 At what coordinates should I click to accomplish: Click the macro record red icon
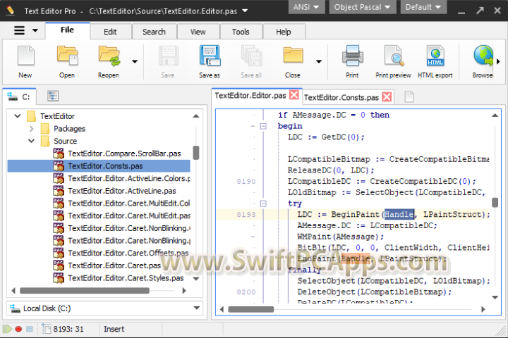pyautogui.click(x=18, y=329)
